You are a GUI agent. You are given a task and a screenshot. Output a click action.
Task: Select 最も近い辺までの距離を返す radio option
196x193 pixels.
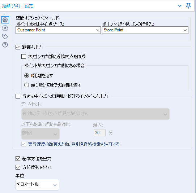point(26,85)
